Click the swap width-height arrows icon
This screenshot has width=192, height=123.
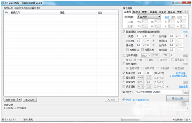click(172, 55)
